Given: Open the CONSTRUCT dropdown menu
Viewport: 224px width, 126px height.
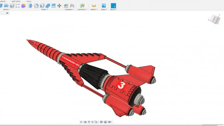Looking at the screenshot, I should 82,9.
